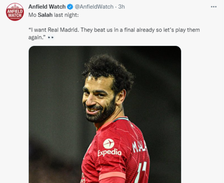Click the 'Mo Salah last night:' line
The image size is (224, 183).
coord(54,15)
